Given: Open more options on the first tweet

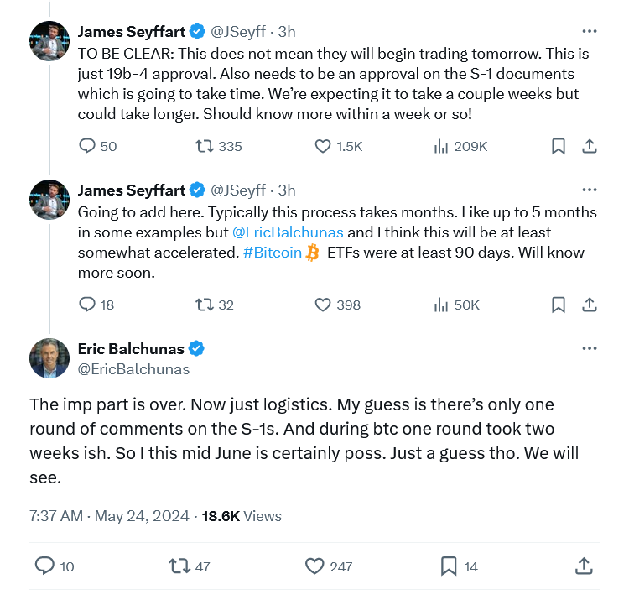Looking at the screenshot, I should (x=590, y=32).
